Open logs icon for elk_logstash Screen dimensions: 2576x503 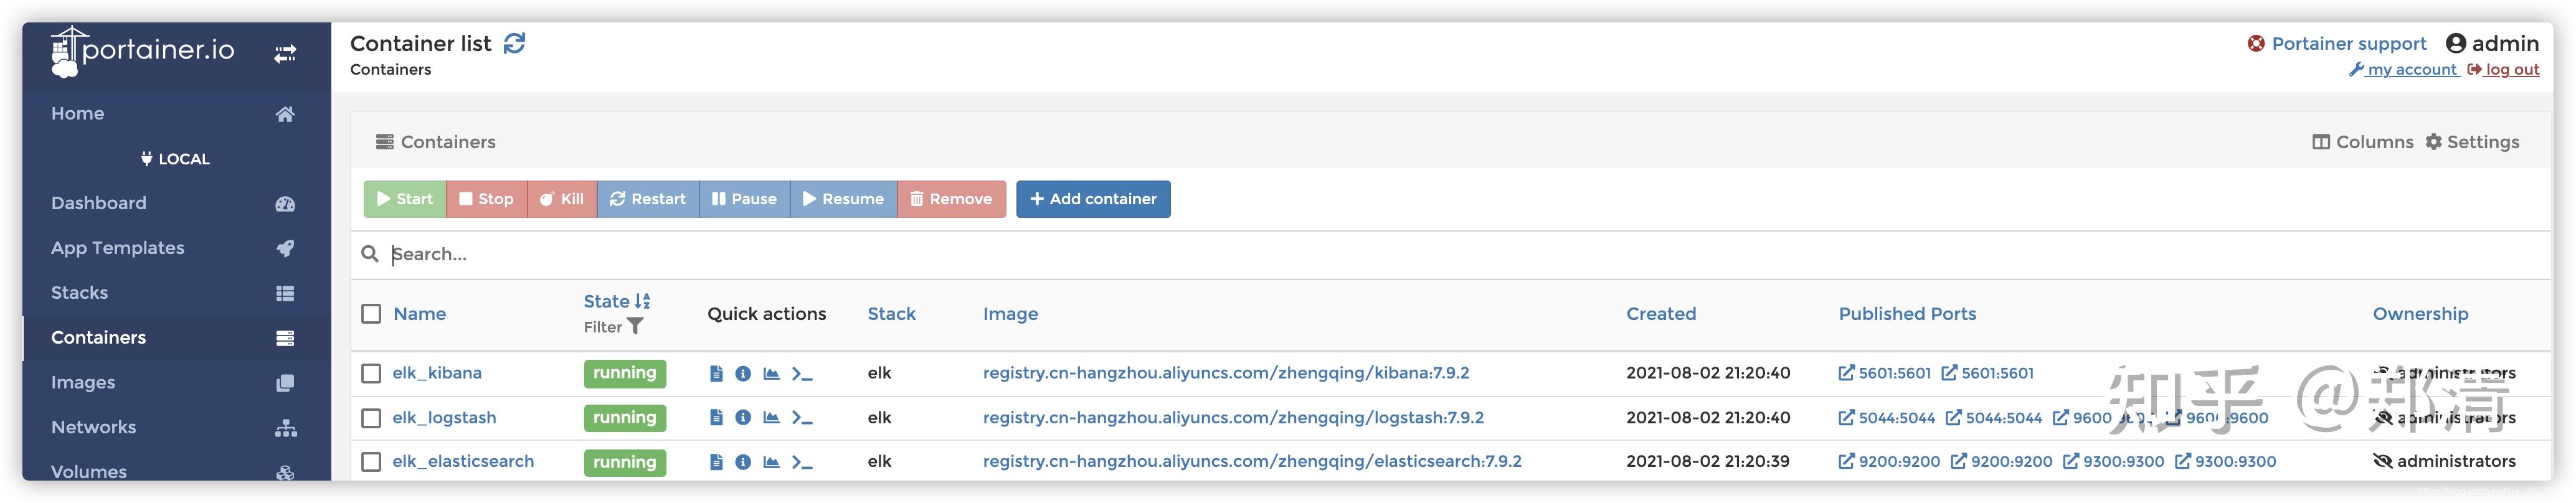(x=716, y=417)
